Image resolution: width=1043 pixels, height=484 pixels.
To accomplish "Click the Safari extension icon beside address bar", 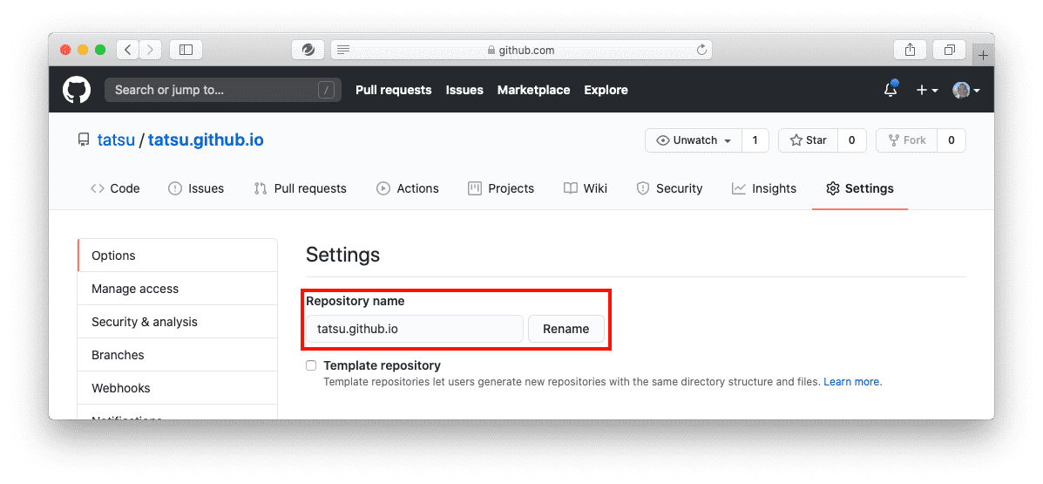I will pyautogui.click(x=308, y=50).
